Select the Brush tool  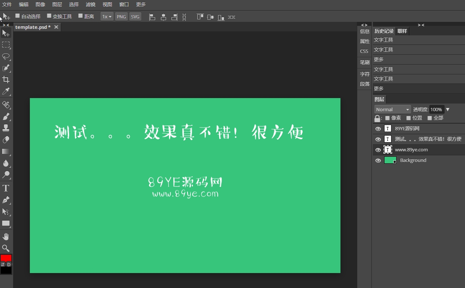coord(6,117)
